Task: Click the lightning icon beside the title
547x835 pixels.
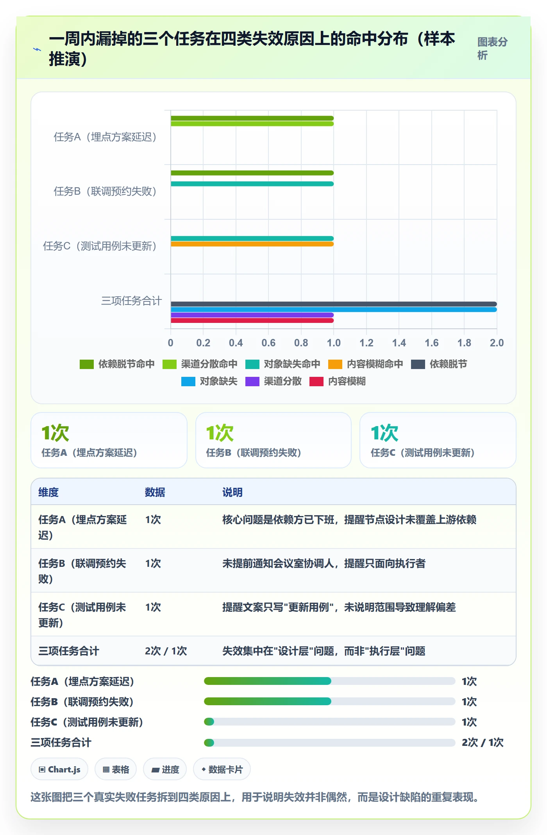Action: [37, 49]
